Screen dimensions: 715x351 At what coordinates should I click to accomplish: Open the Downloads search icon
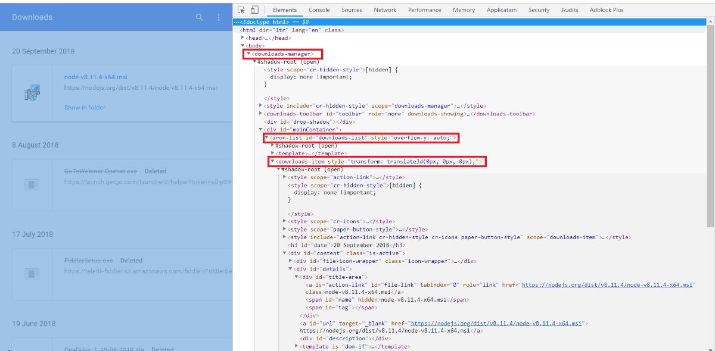200,17
